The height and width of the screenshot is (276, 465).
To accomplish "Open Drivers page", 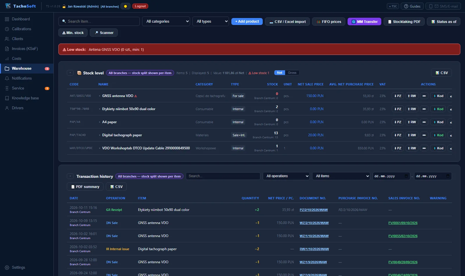I will pos(18,108).
